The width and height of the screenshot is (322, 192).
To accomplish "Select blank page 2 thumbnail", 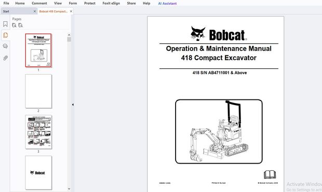I will (x=38, y=91).
